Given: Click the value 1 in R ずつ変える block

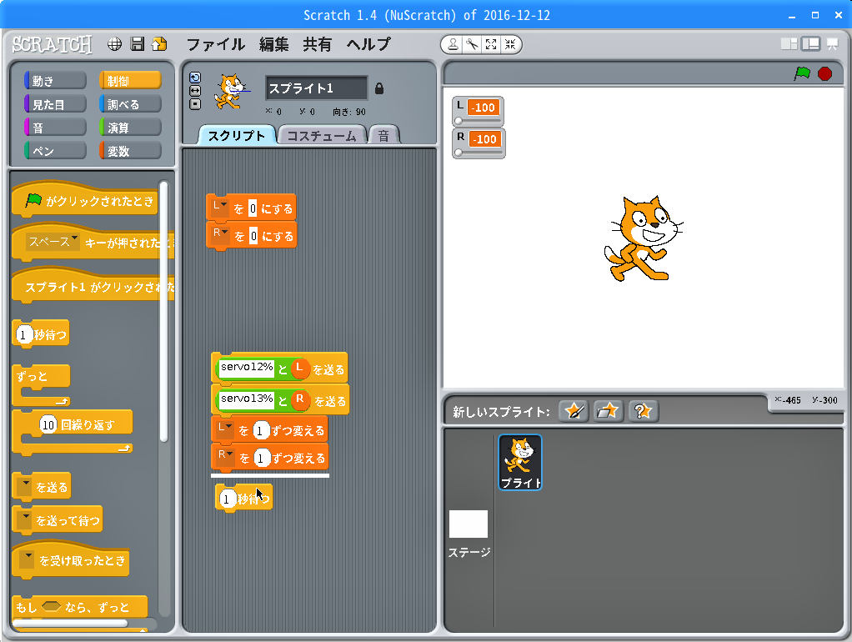Looking at the screenshot, I should [x=262, y=459].
